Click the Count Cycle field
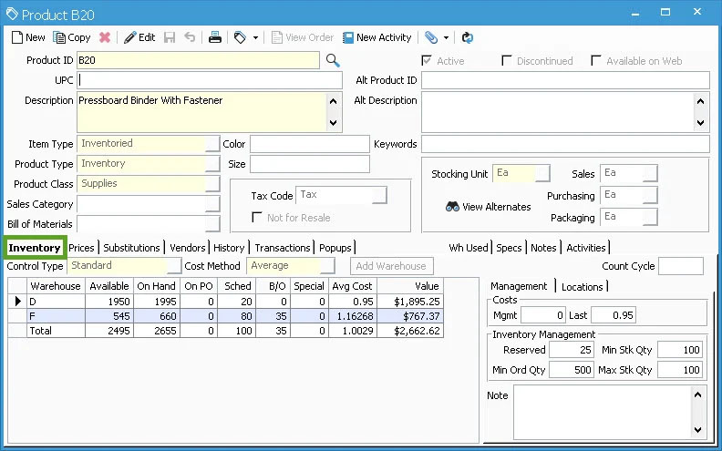This screenshot has height=451, width=722. [681, 266]
